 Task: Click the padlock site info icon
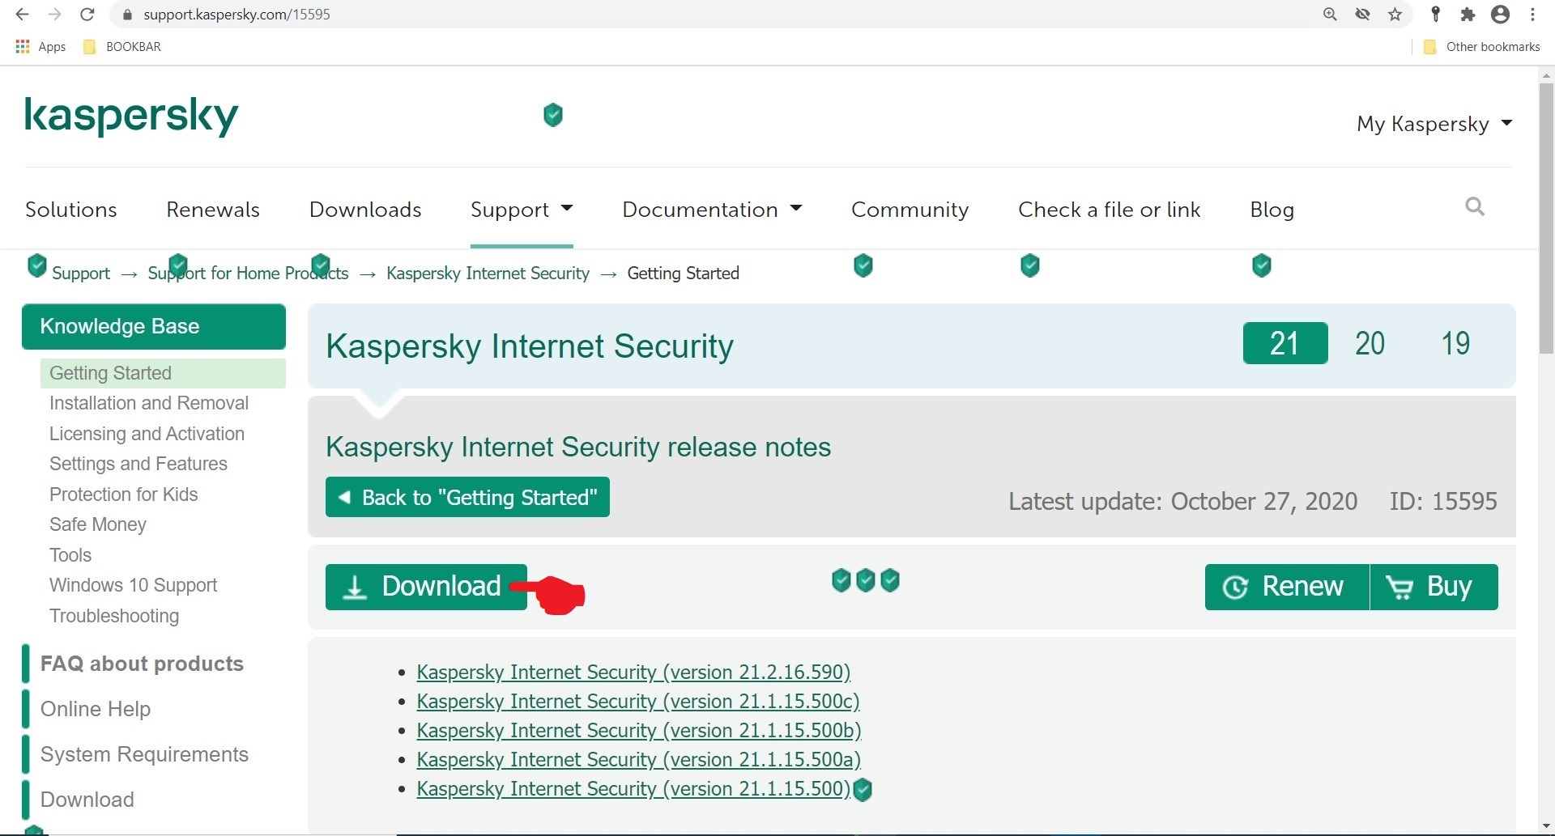(x=126, y=15)
